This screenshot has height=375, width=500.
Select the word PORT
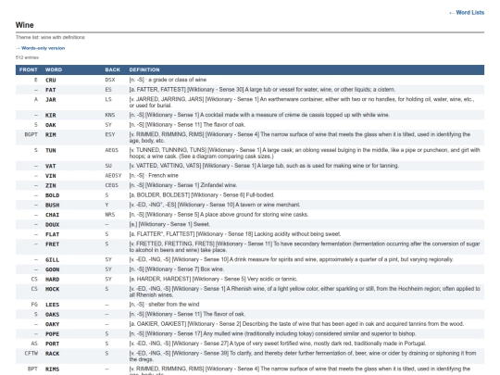tap(52, 344)
